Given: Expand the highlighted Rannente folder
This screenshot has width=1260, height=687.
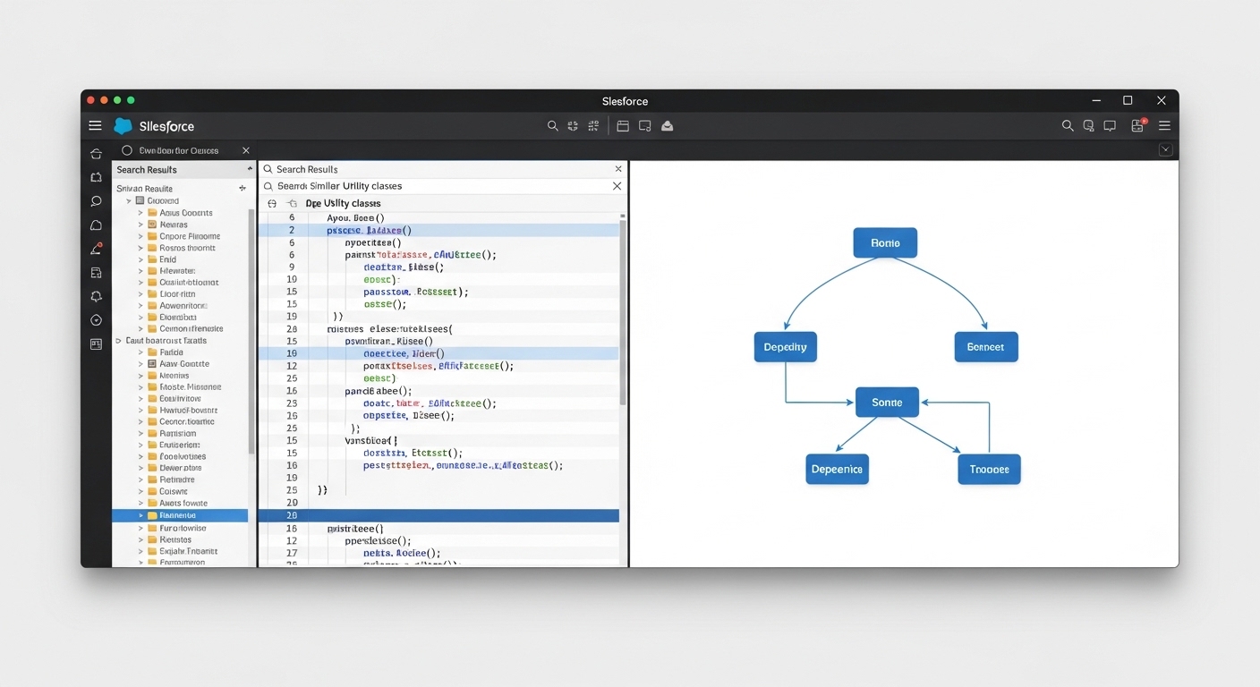Looking at the screenshot, I should [140, 515].
